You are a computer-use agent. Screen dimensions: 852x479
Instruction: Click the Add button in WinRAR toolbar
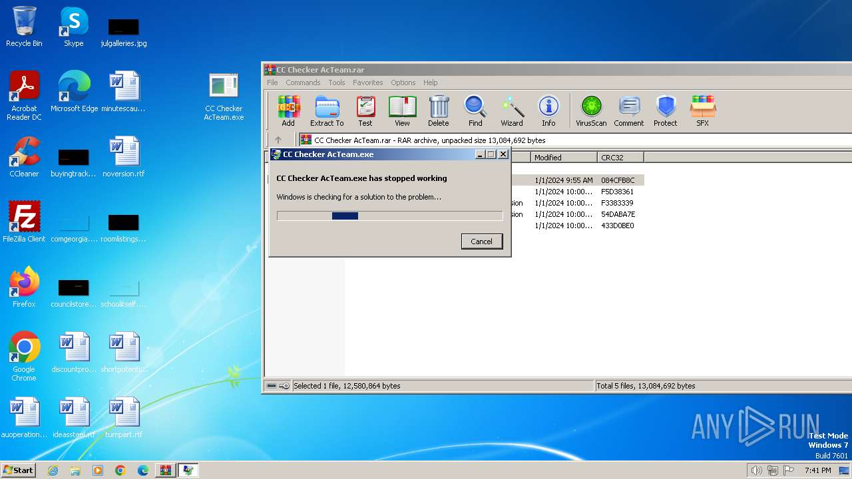(x=288, y=110)
